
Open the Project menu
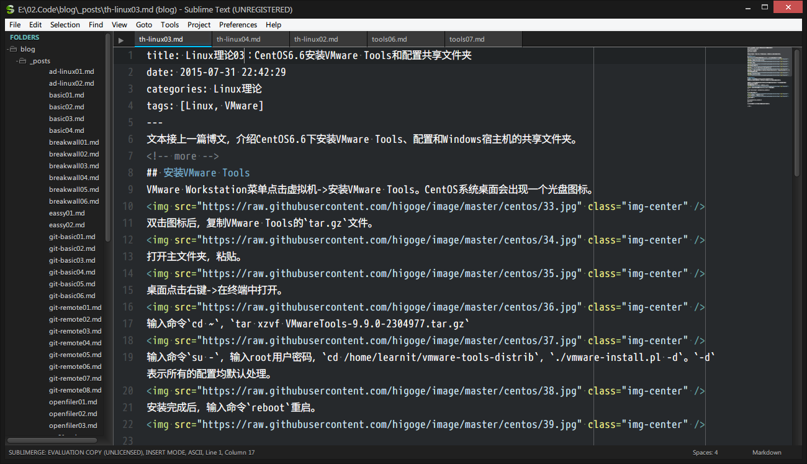pos(199,25)
